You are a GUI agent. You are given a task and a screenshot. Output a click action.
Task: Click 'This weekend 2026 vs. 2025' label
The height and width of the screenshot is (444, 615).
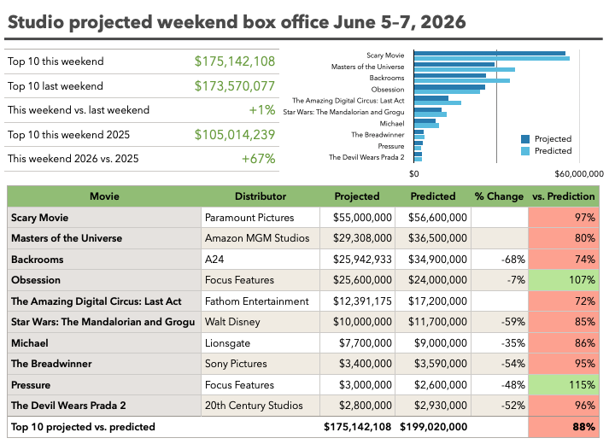(73, 159)
